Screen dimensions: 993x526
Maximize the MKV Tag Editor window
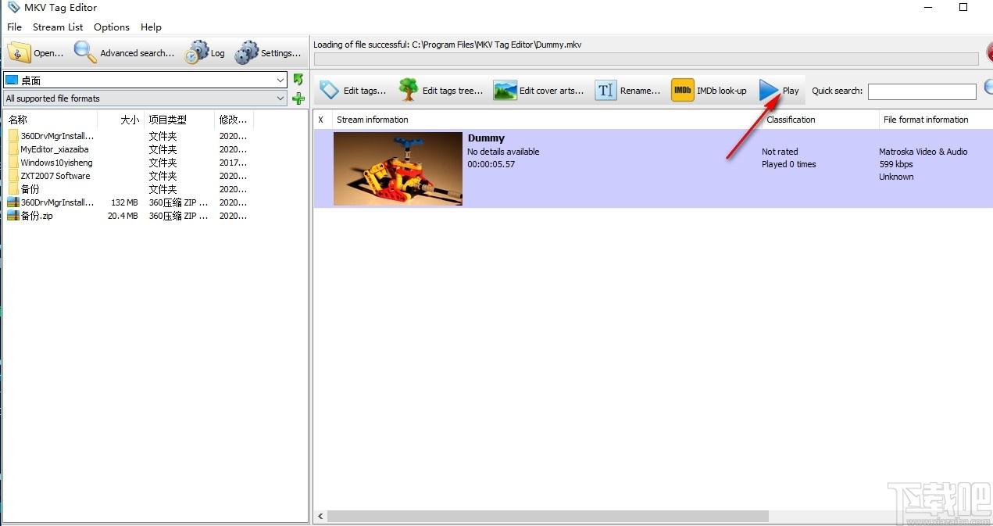pos(963,7)
